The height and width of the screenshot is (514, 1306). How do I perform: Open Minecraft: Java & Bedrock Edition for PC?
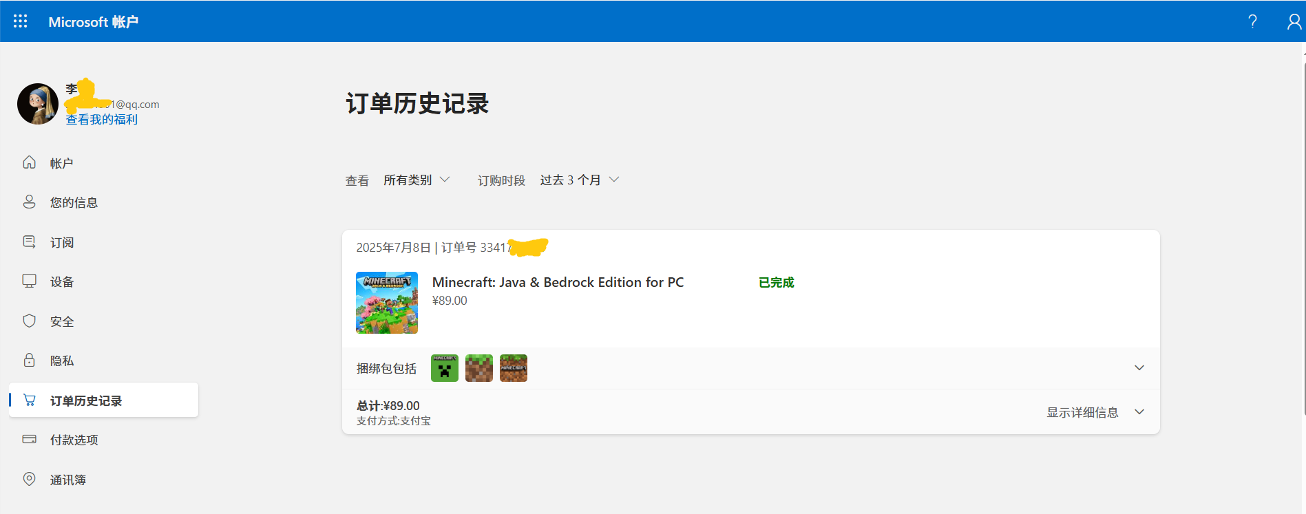[558, 282]
